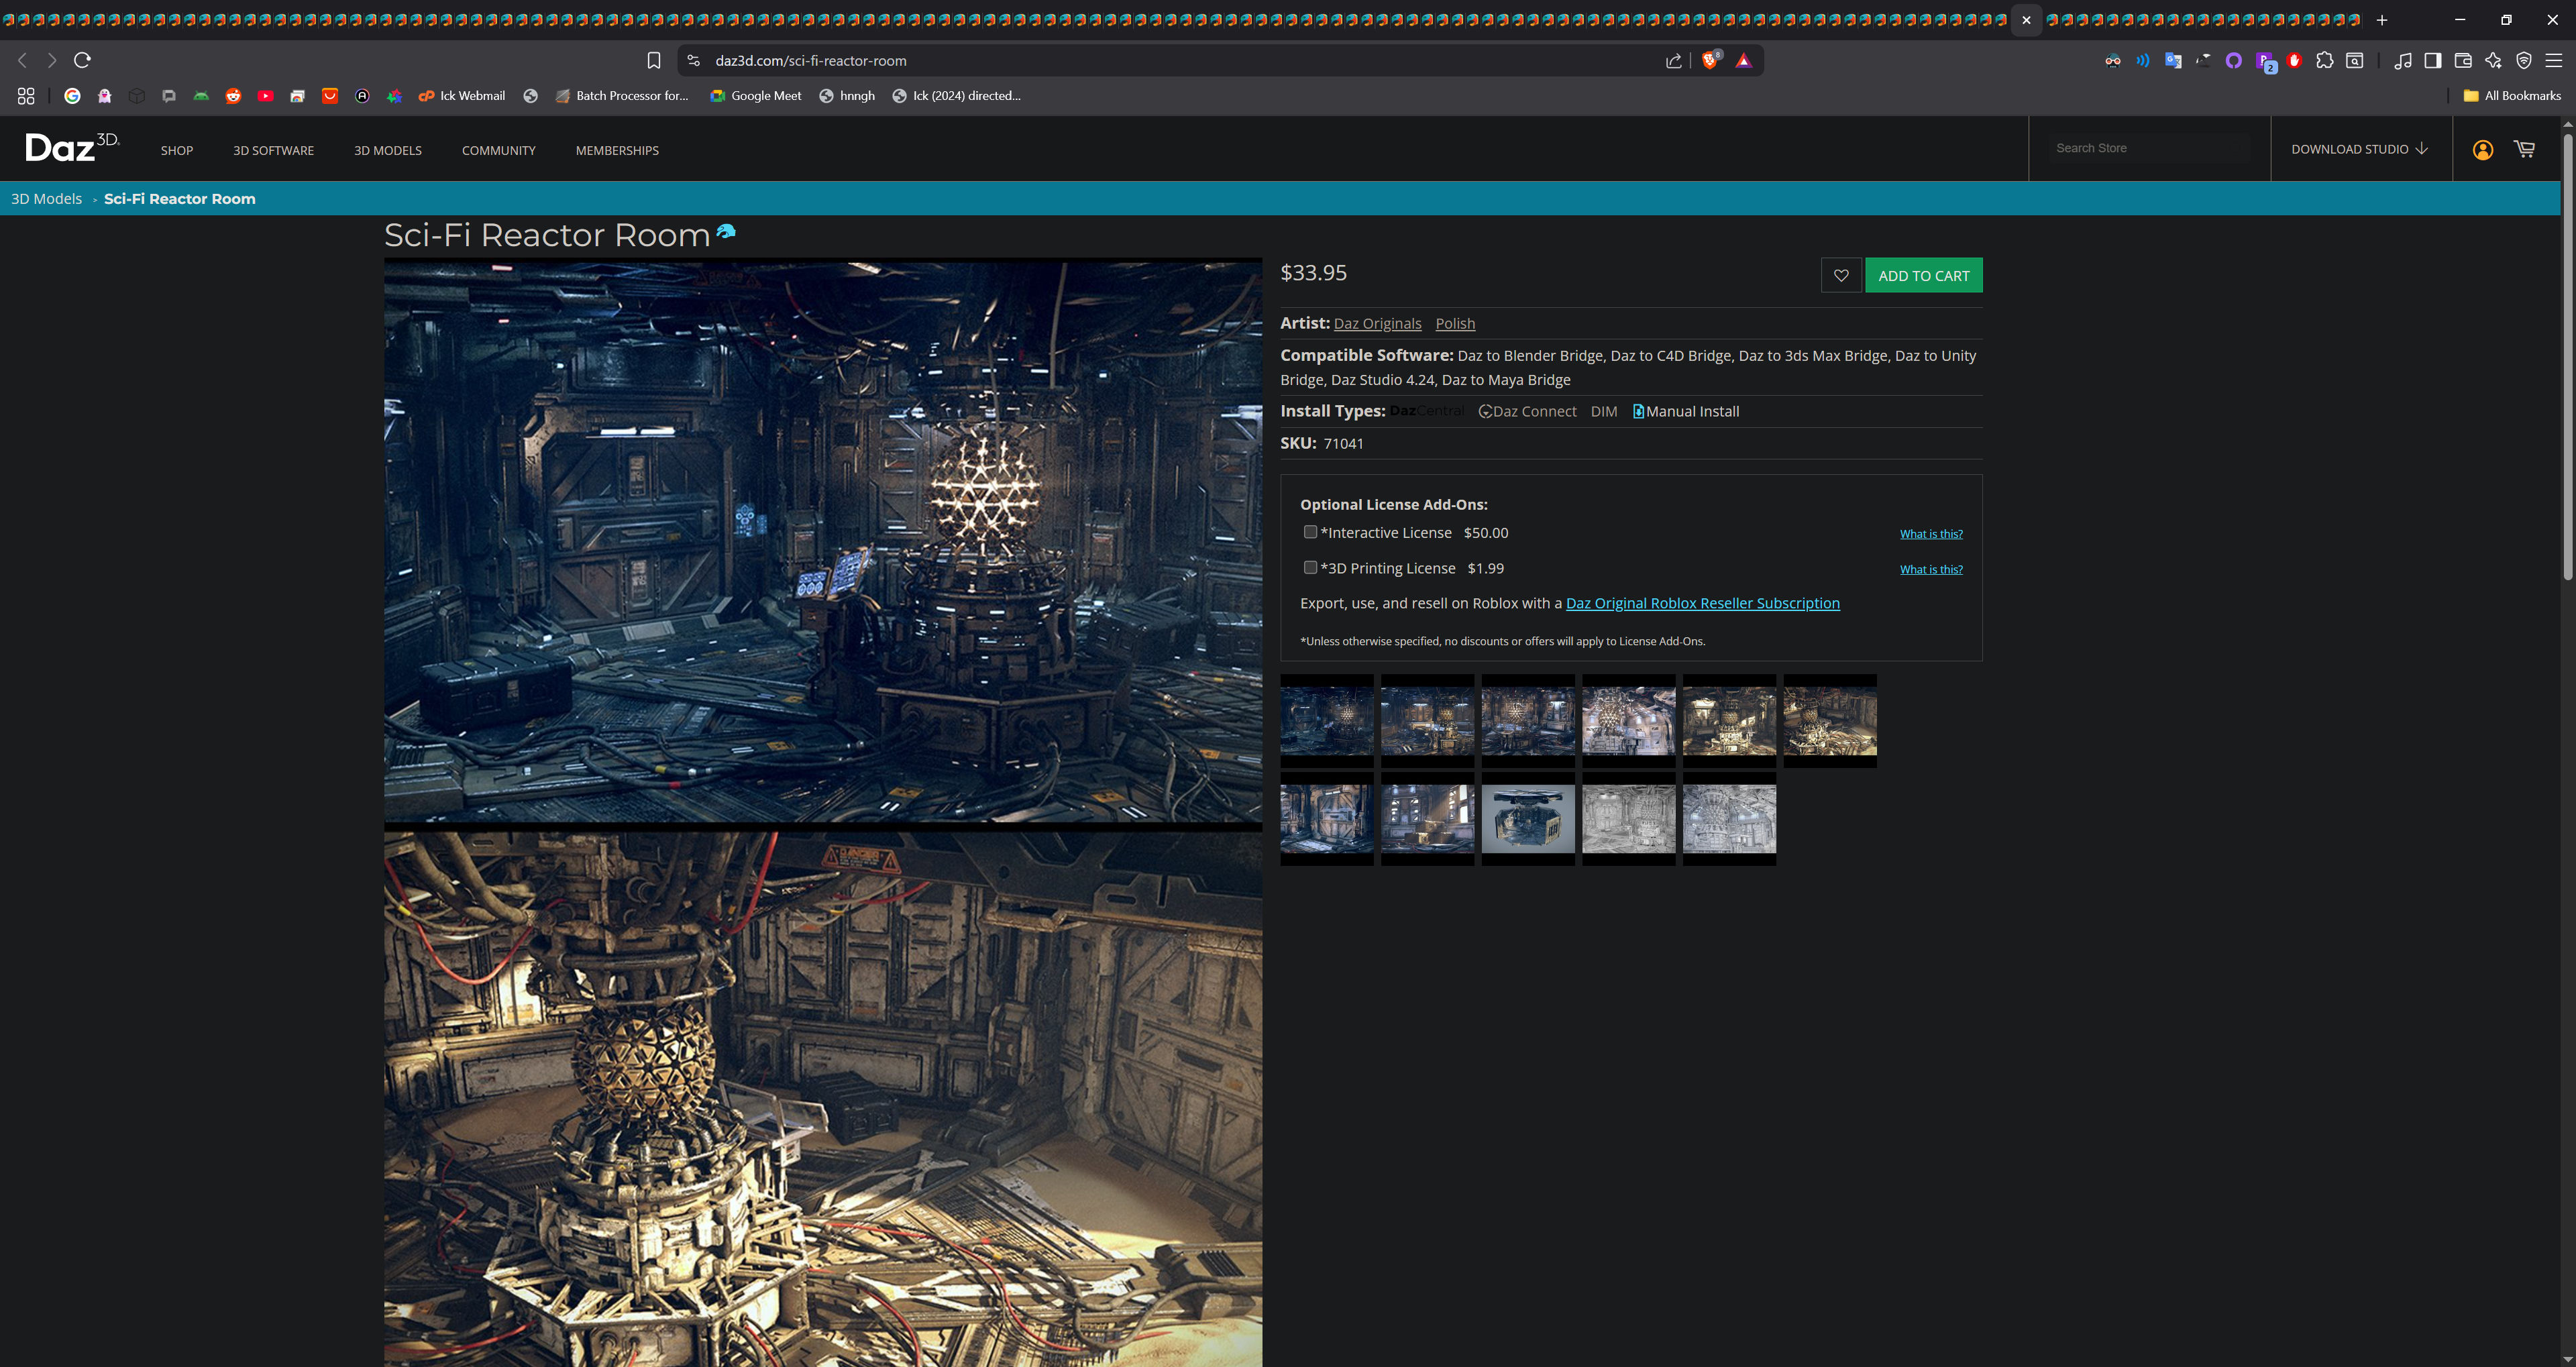Open the COMMUNITY navigation menu
Image resolution: width=2576 pixels, height=1367 pixels.
tap(499, 150)
